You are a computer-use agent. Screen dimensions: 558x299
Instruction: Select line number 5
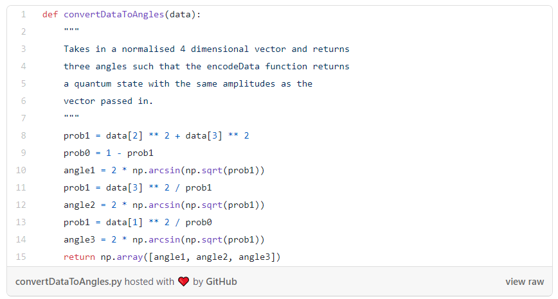[x=23, y=84]
